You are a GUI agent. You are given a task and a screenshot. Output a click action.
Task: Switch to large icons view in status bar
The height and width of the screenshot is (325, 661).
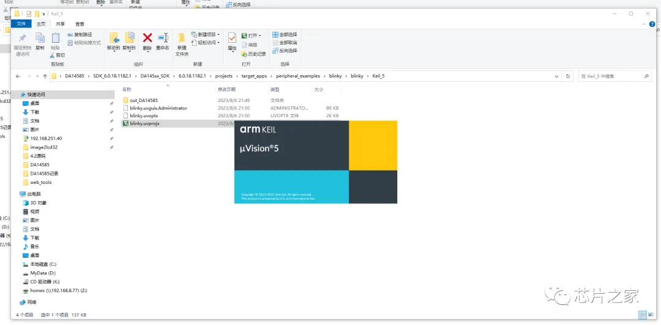651,315
